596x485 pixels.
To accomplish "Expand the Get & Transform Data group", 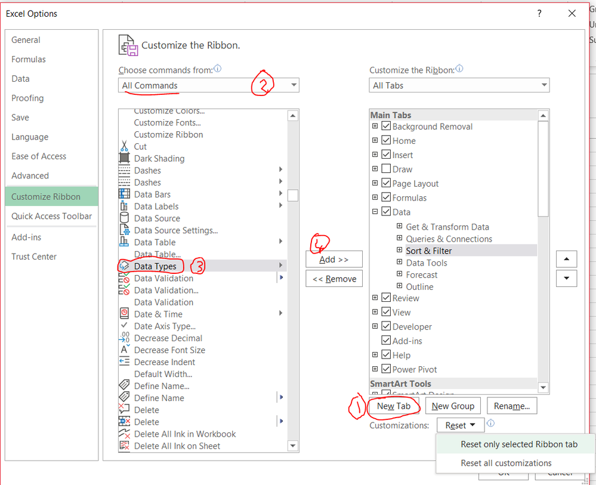I will pos(400,226).
